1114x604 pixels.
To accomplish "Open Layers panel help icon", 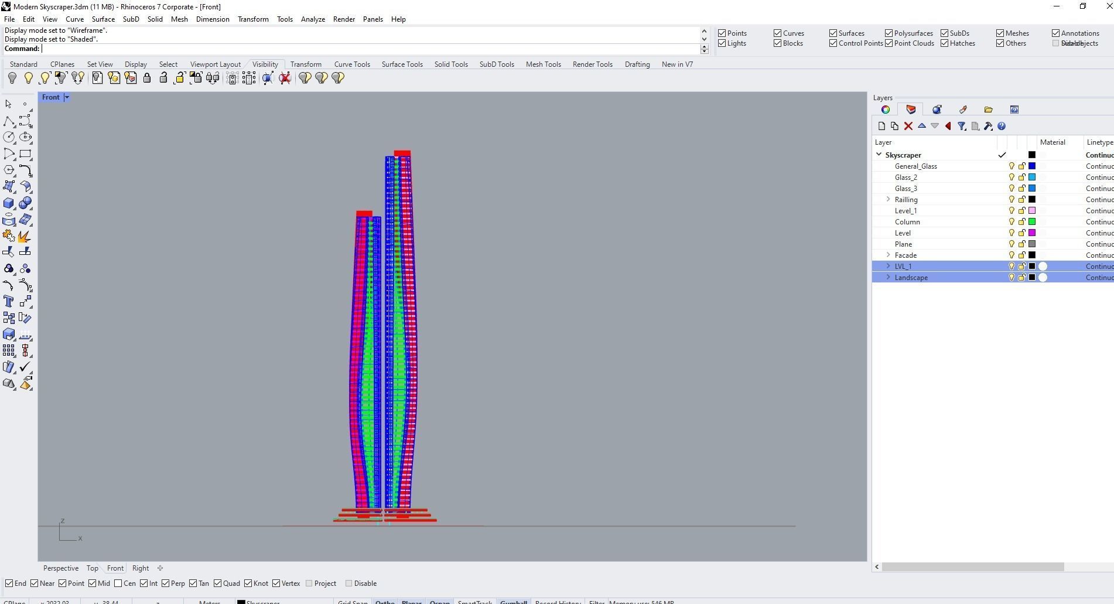I will (x=1002, y=126).
